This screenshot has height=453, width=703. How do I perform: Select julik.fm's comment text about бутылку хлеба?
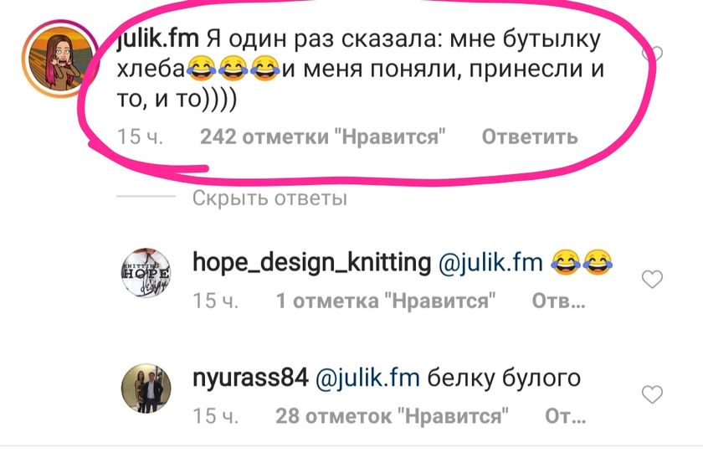(361, 69)
